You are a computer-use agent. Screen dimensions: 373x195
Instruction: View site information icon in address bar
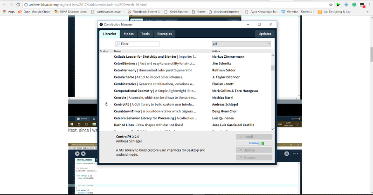pos(26,5)
